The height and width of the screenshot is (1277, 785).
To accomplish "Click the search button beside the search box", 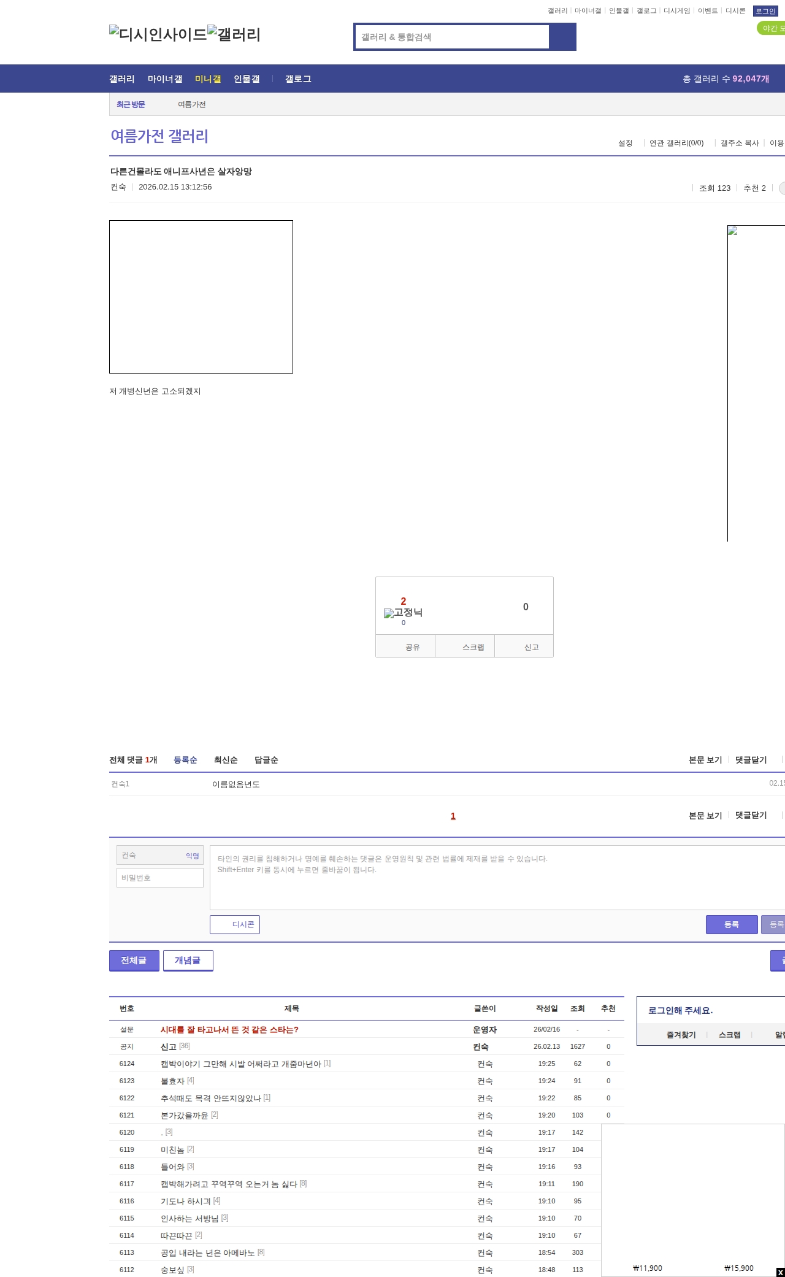I will tap(562, 37).
